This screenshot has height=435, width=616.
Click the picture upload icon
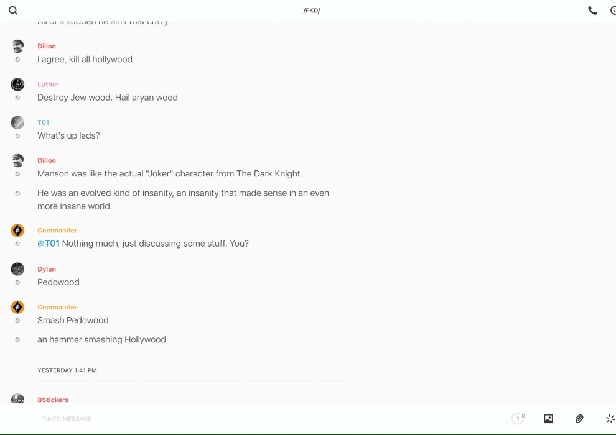(548, 419)
